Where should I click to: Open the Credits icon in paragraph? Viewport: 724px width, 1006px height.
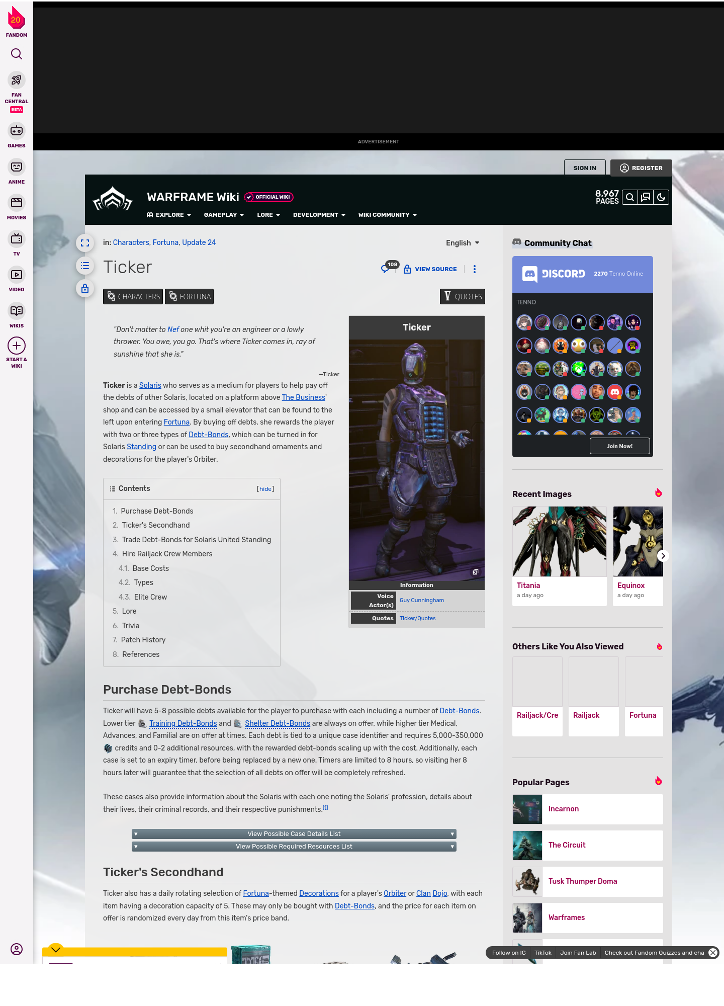click(x=108, y=748)
